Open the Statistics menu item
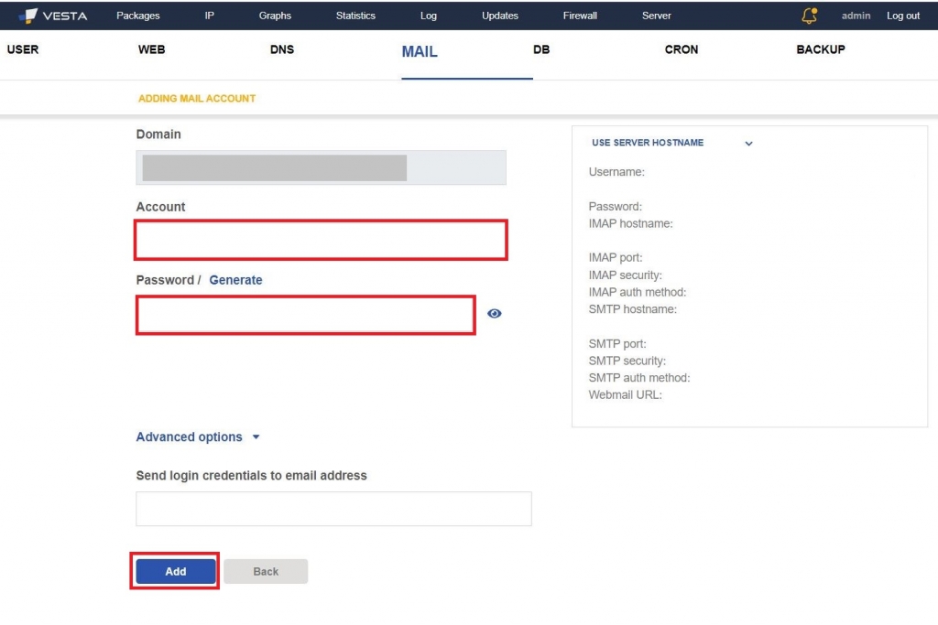Viewport: 938px width, 625px height. pos(355,16)
